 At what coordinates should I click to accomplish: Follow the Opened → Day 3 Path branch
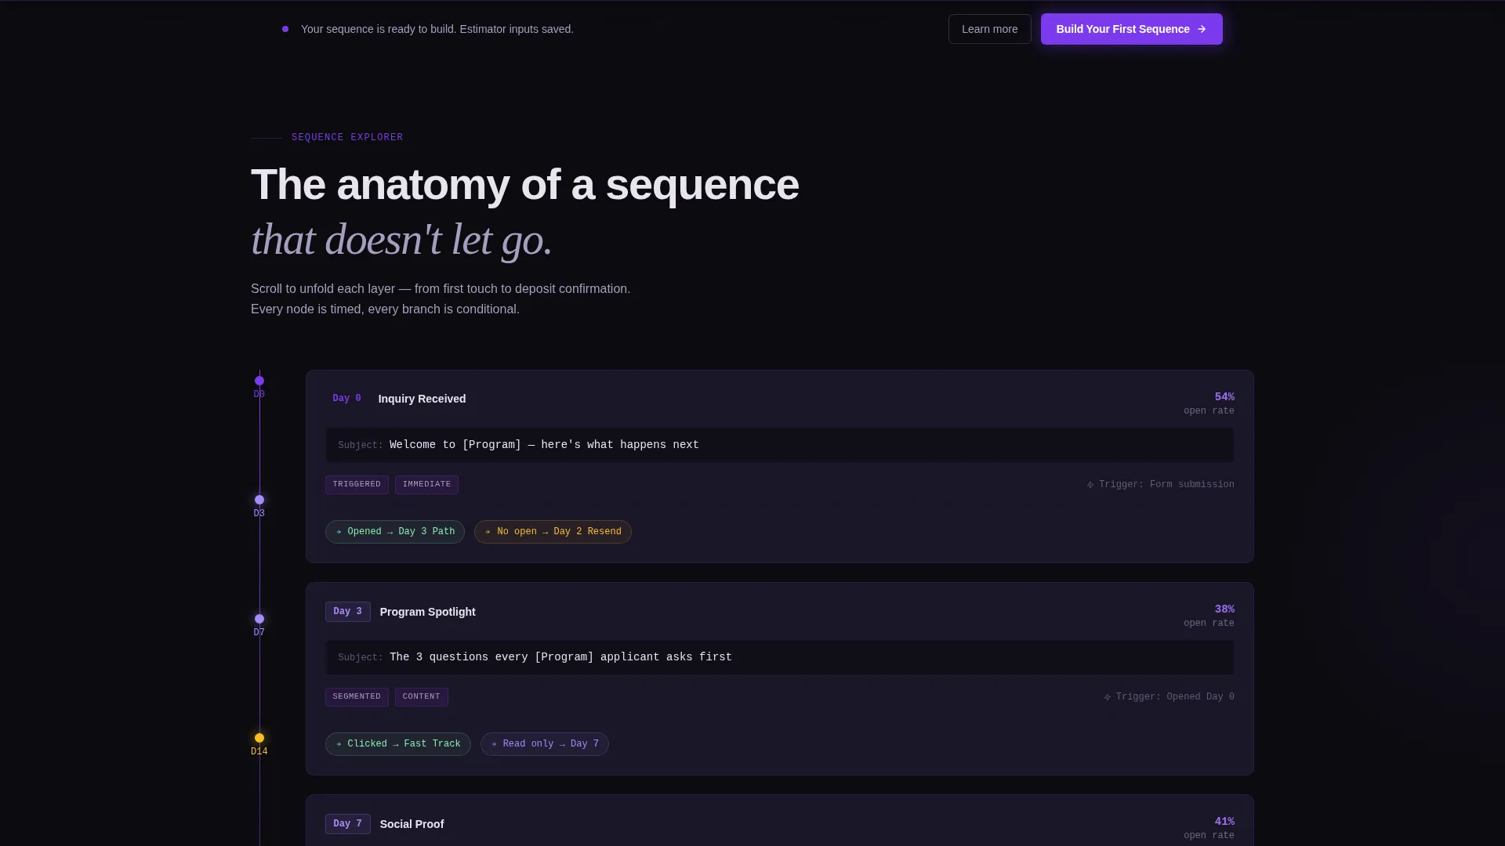click(395, 532)
